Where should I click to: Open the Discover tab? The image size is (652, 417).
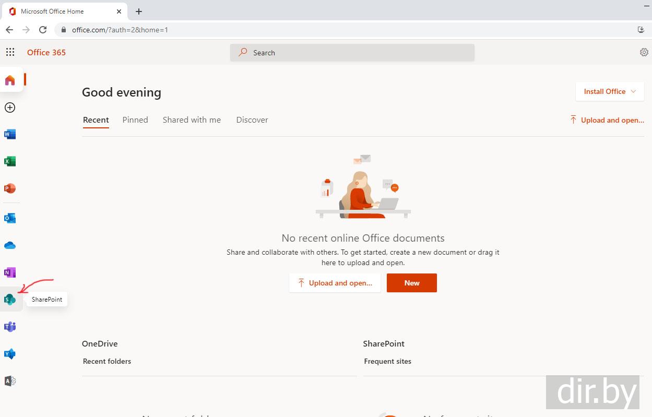pyautogui.click(x=252, y=120)
